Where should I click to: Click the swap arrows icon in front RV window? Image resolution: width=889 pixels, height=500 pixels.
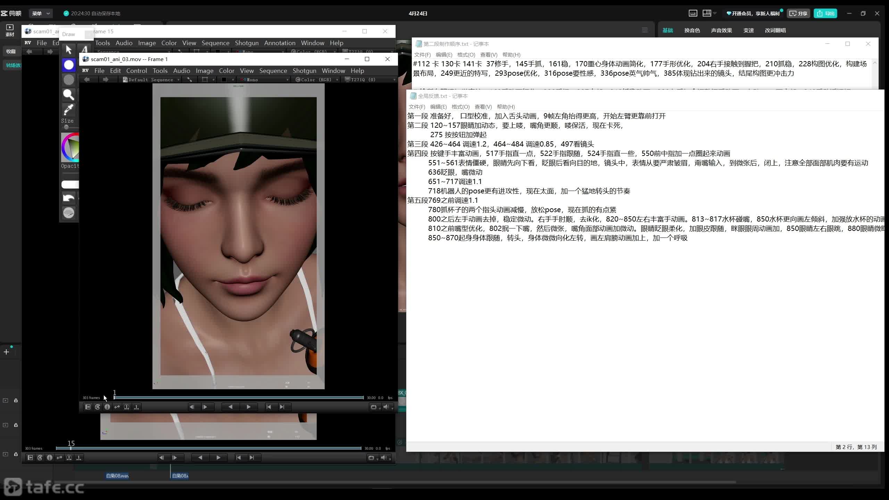coord(117,407)
